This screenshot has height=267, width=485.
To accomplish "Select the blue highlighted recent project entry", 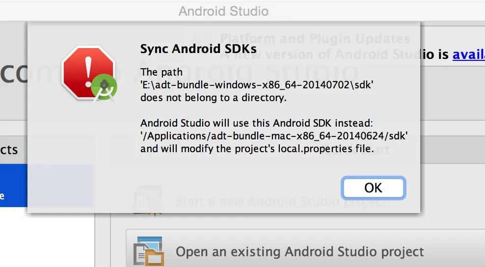I will pos(14,186).
